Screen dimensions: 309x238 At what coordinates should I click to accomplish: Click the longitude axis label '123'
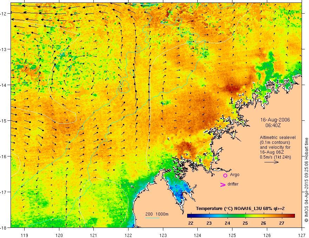pyautogui.click(x=163, y=235)
